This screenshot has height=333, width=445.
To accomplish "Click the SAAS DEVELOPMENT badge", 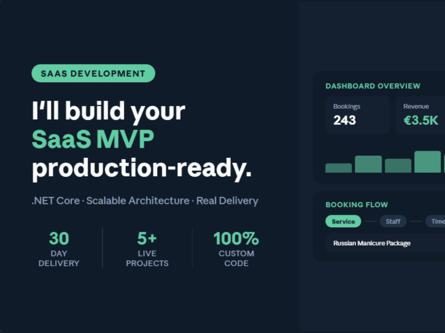I will click(x=93, y=73).
